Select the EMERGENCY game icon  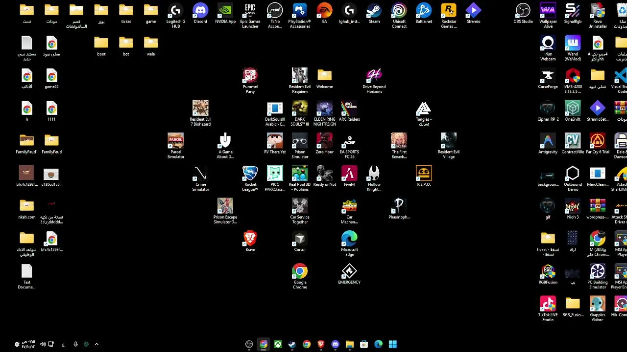[349, 274]
